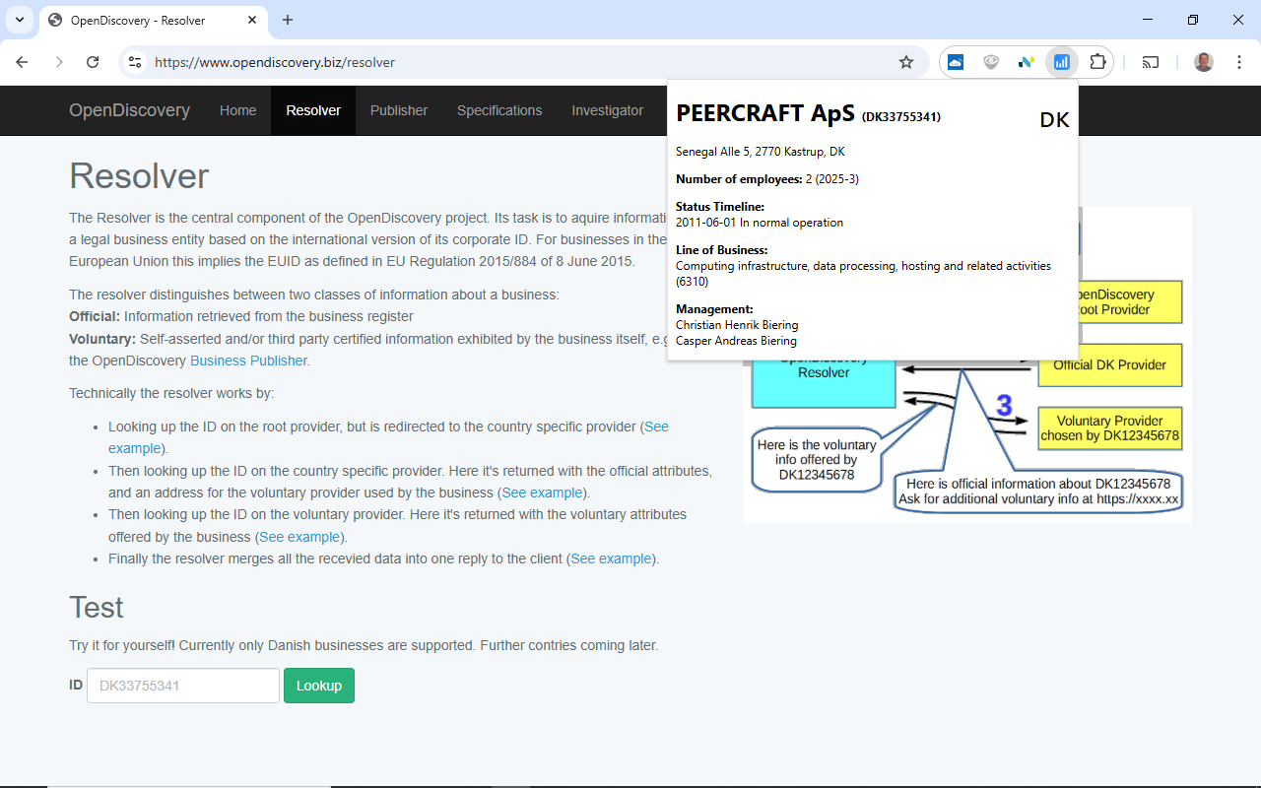Click the DK country code in popup
Viewport: 1261px width, 788px height.
(1054, 120)
